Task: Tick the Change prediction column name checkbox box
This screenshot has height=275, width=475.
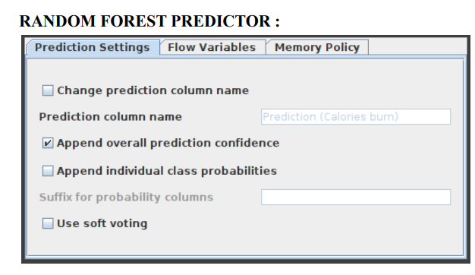Action: pos(48,90)
